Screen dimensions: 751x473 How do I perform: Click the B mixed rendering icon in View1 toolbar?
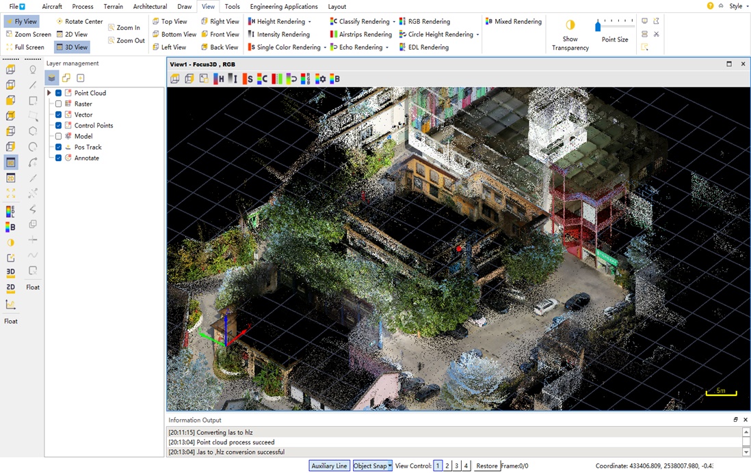point(334,79)
